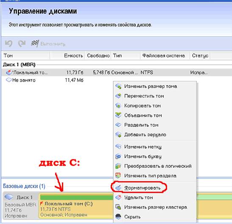The image size is (232, 224).
Task: Select Преобразовать в логический menu entry
Action: (x=155, y=166)
